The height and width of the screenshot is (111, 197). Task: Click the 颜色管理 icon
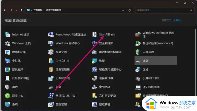(x=51, y=104)
